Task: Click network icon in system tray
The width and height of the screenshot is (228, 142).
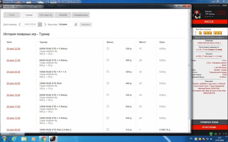Action: [x=208, y=139]
